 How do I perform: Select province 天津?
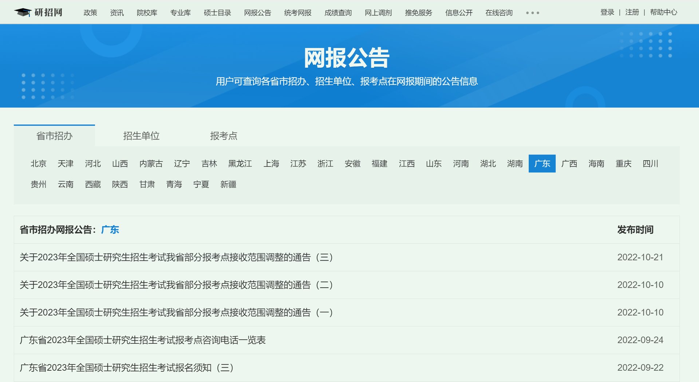66,164
